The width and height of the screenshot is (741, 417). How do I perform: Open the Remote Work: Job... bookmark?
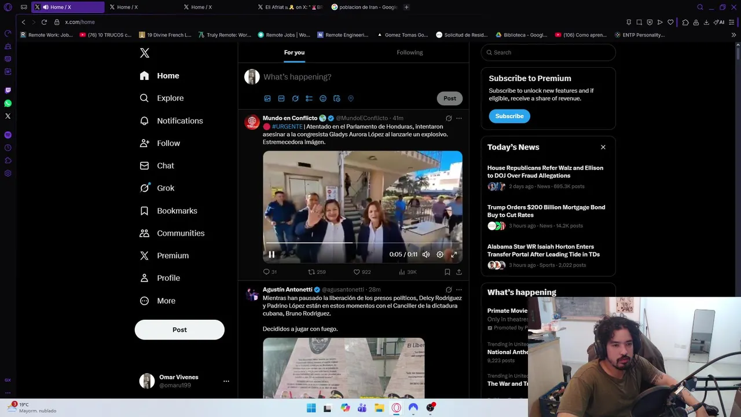coord(46,35)
